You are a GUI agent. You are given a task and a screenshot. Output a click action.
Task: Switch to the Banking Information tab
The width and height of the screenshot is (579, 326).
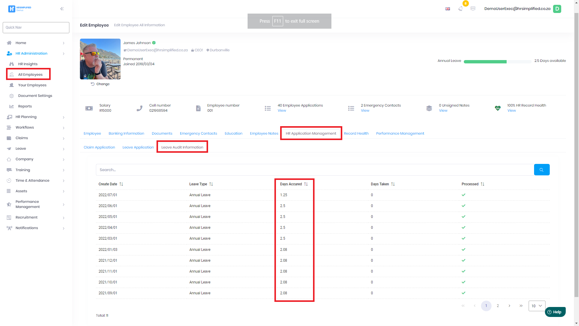(126, 133)
